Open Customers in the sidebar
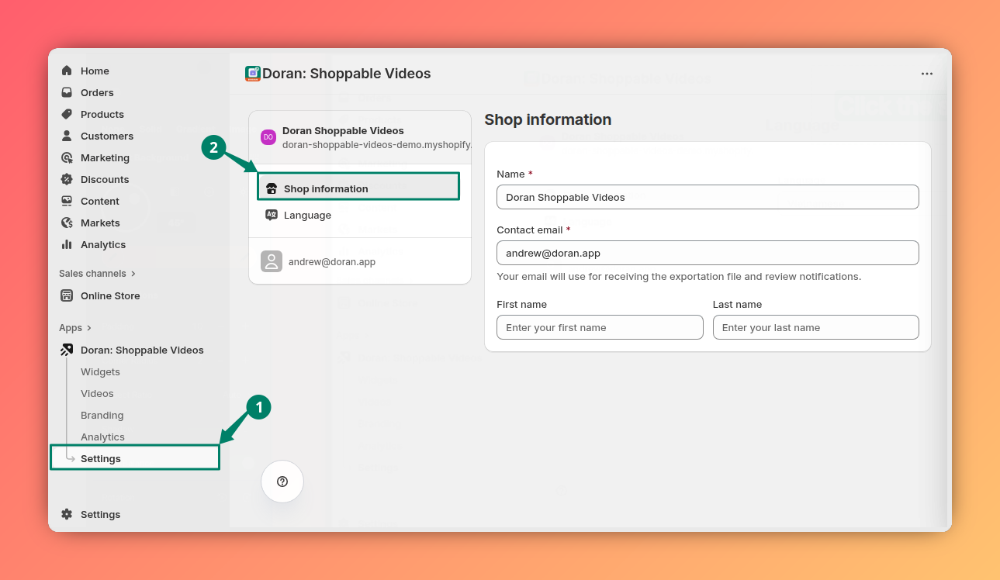 coord(107,136)
